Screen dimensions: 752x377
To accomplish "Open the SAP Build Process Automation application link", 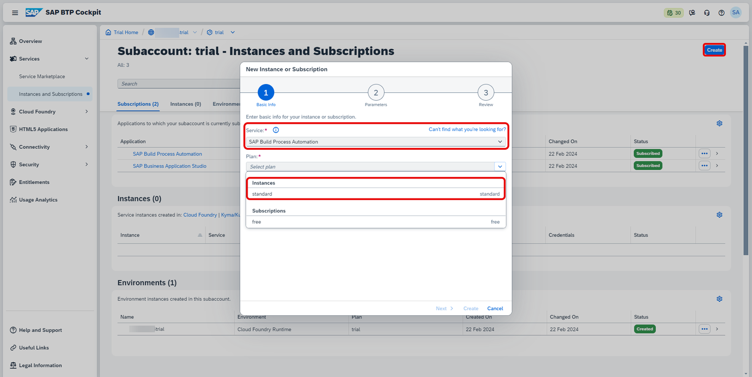I will pos(167,154).
